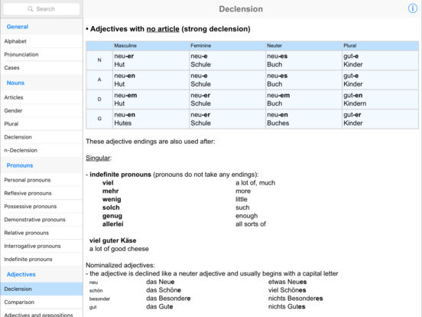422x317 pixels.
Task: Select Possessive pronouns
Action: pos(41,206)
